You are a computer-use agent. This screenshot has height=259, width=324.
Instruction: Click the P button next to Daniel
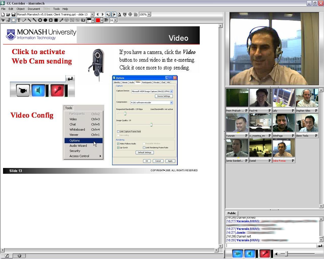(269, 161)
